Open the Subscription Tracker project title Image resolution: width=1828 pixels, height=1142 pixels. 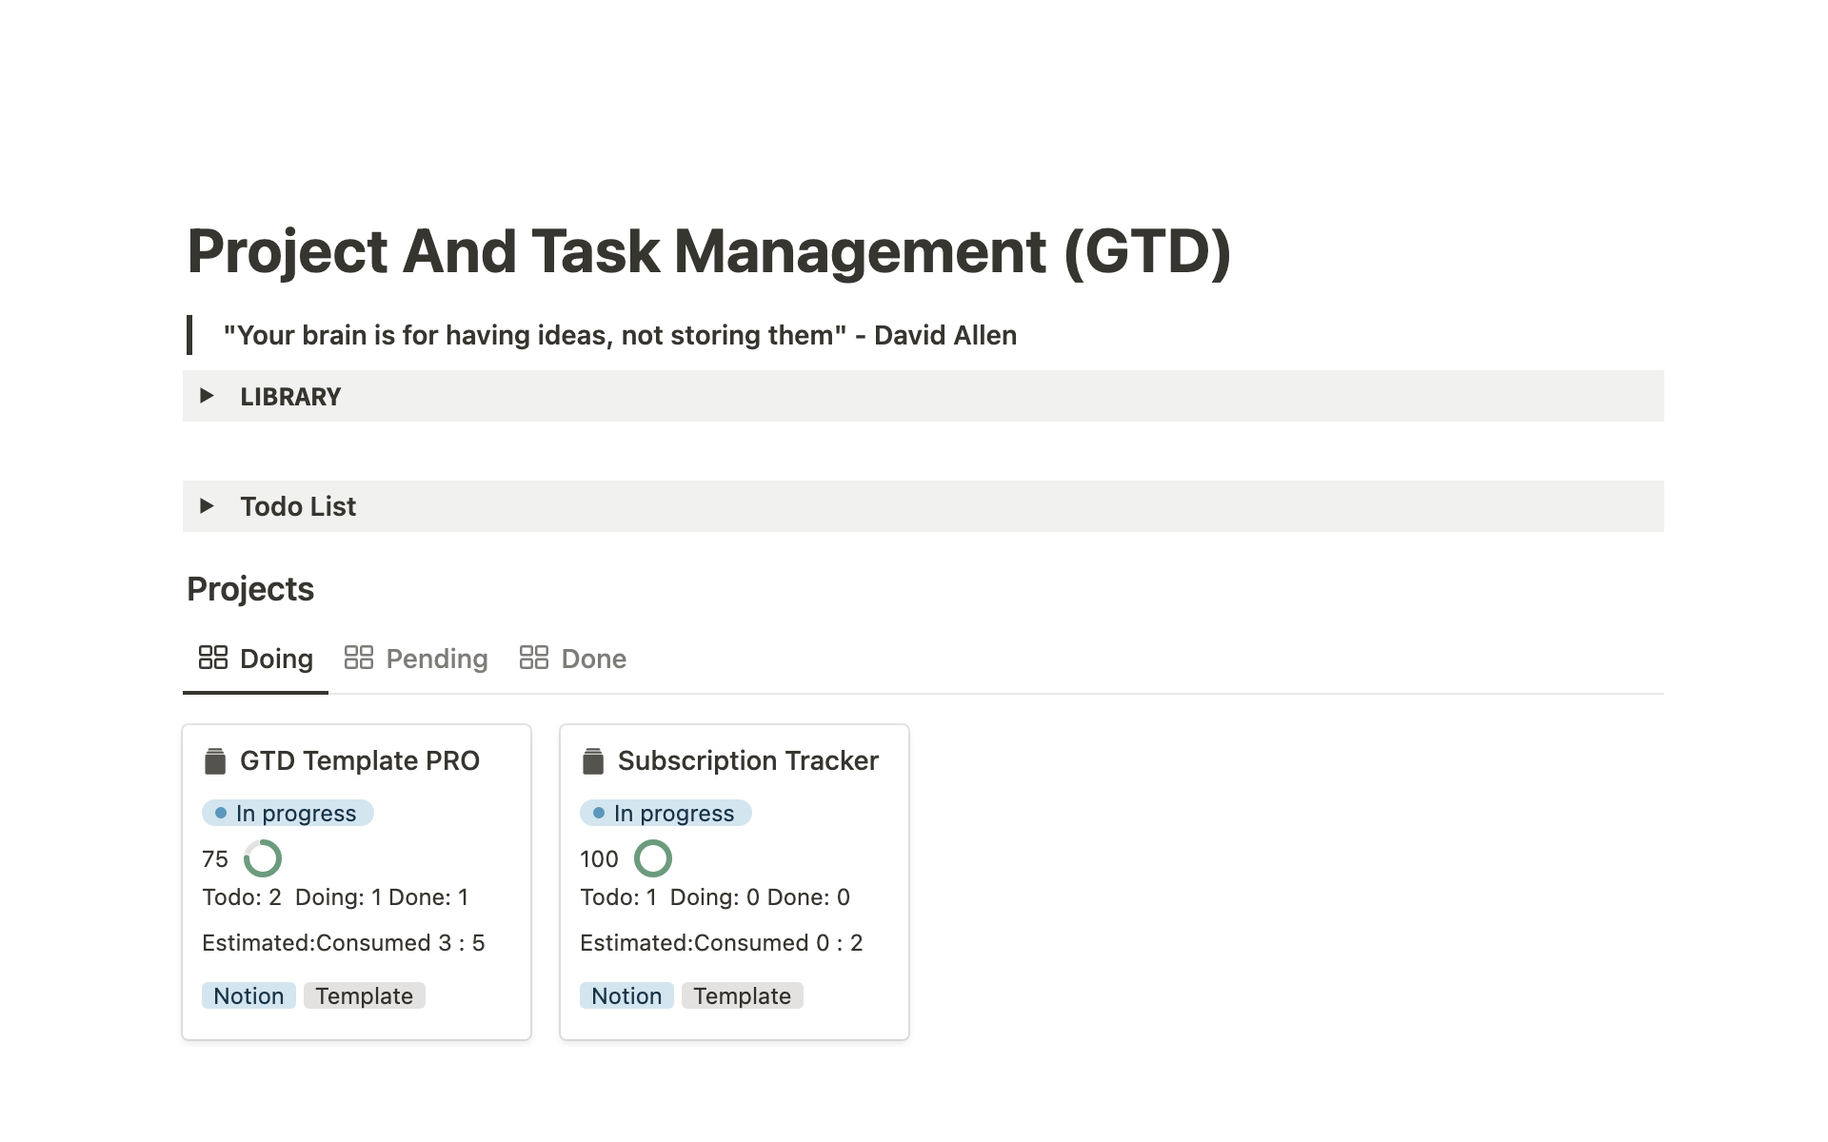coord(747,761)
